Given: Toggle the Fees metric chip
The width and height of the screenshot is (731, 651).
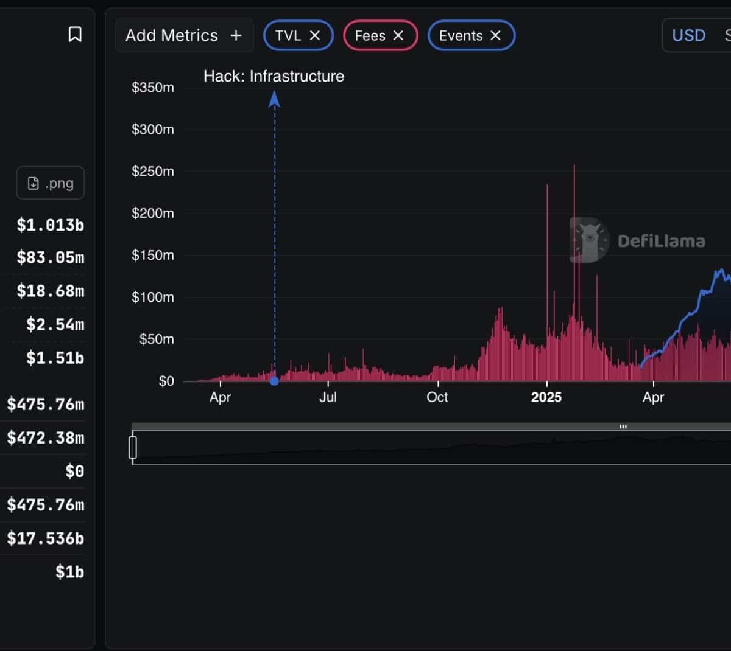Looking at the screenshot, I should click(x=370, y=35).
